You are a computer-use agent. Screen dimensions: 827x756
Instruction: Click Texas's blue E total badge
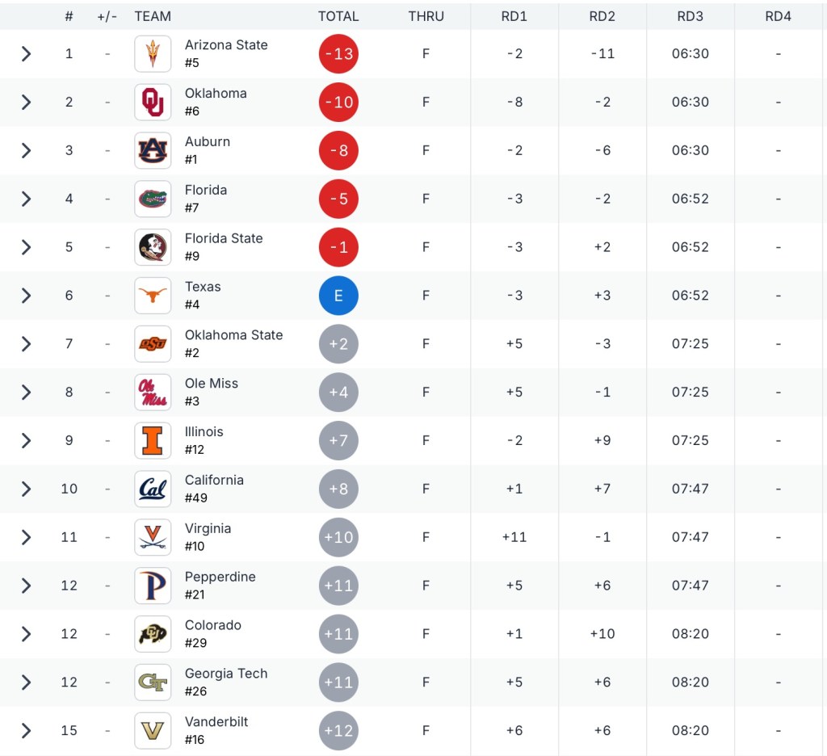tap(338, 296)
